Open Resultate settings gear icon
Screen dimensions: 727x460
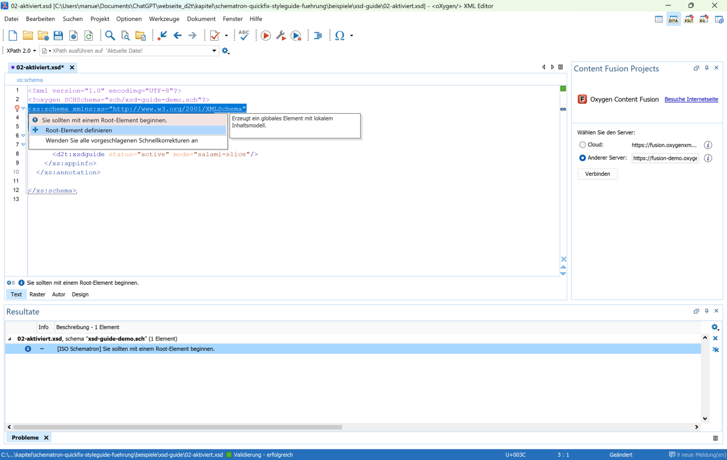pyautogui.click(x=715, y=327)
